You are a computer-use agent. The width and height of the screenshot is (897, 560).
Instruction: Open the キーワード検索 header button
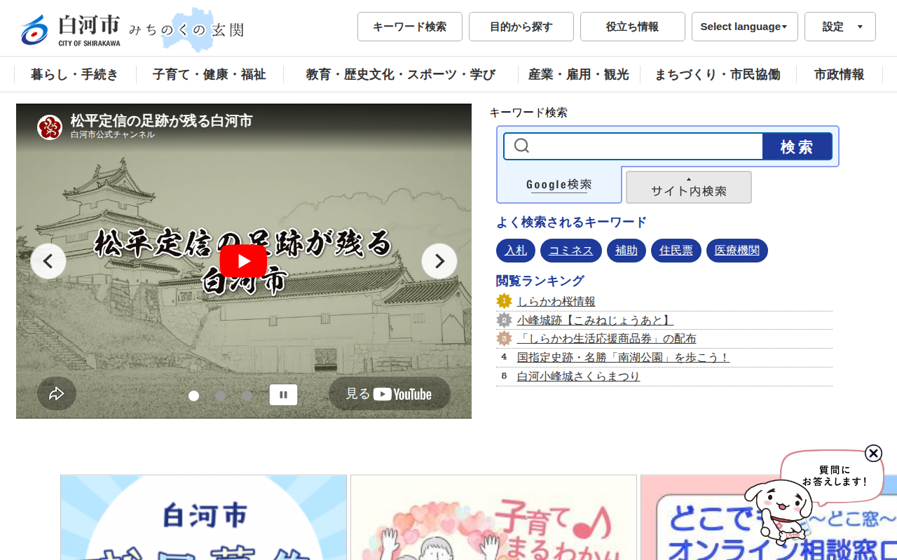pyautogui.click(x=410, y=27)
